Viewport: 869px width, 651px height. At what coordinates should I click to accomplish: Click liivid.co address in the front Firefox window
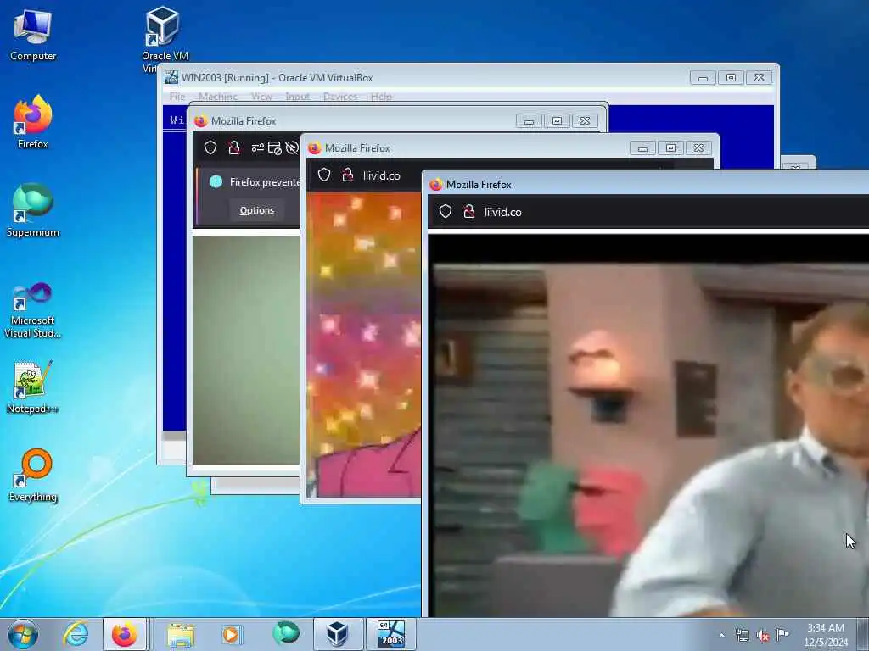coord(502,212)
